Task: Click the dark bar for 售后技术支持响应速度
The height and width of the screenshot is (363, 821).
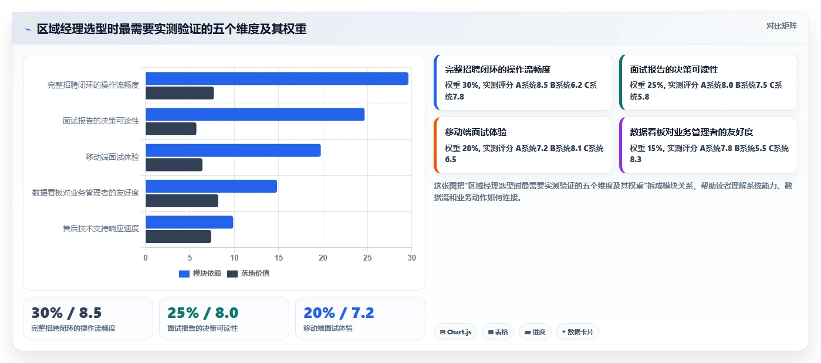Action: coord(178,237)
